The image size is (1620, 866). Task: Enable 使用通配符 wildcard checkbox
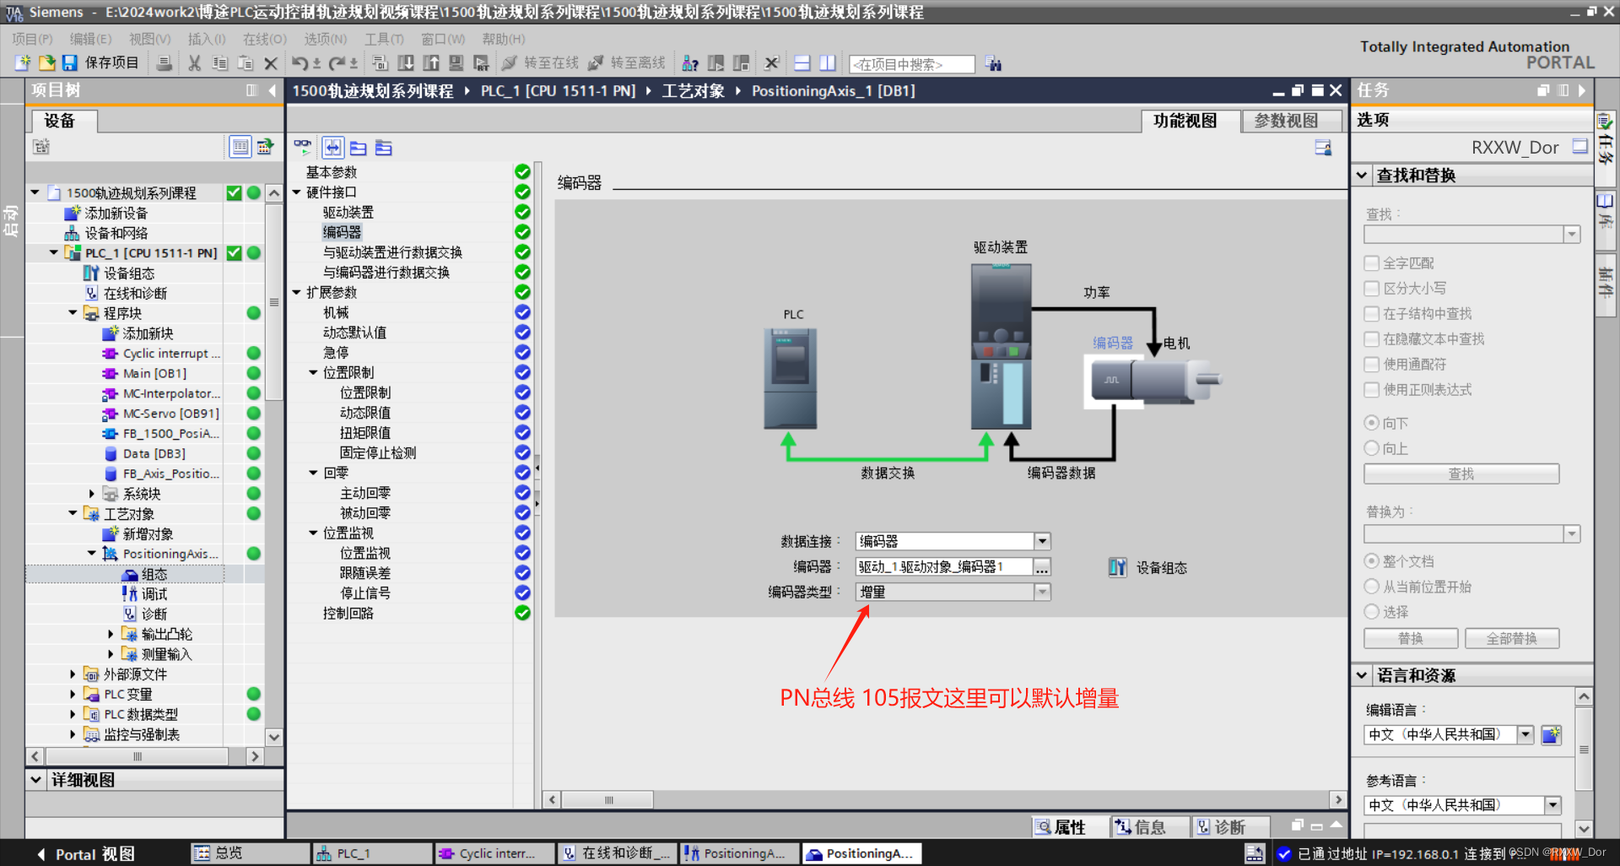[x=1372, y=365]
